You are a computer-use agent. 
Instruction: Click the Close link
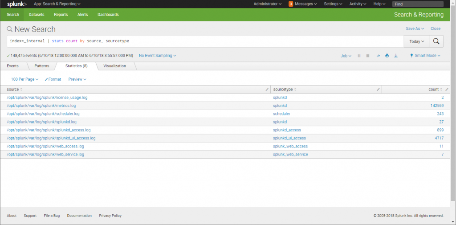click(436, 29)
